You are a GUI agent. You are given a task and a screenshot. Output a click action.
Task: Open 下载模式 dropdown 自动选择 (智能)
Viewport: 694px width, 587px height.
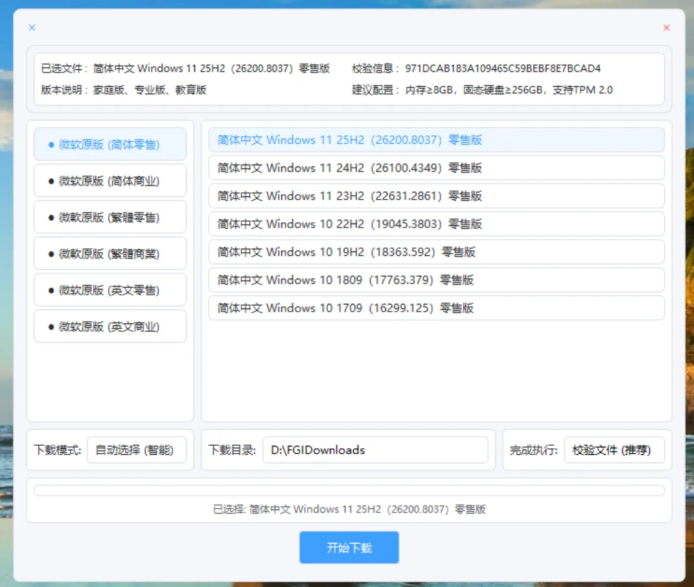coord(137,450)
